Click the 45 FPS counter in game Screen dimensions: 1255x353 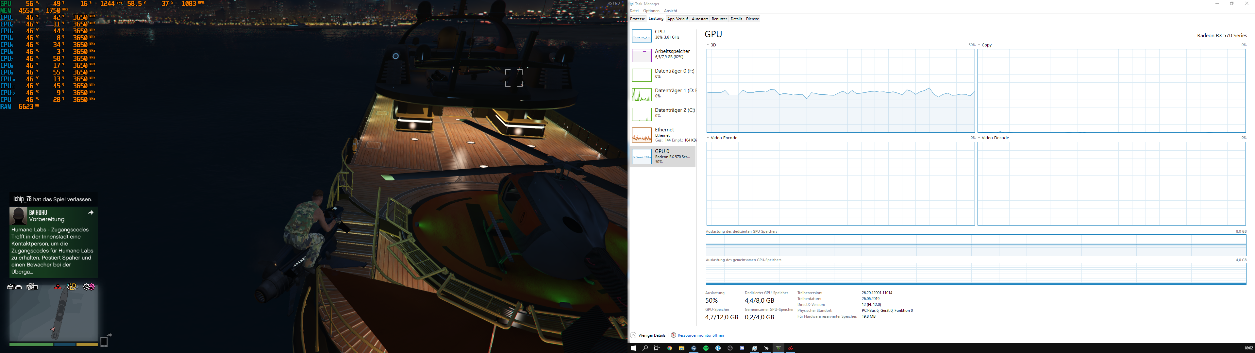click(x=614, y=3)
